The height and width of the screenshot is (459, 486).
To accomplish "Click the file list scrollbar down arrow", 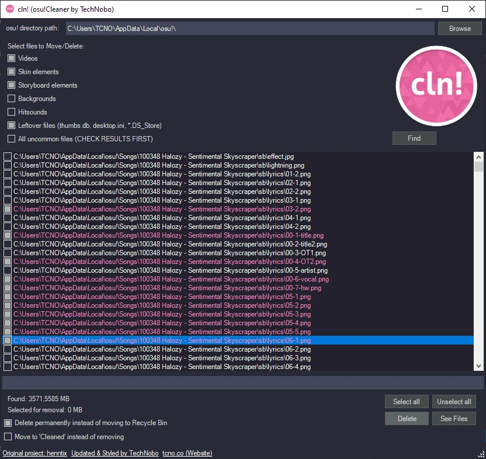I will click(x=478, y=366).
